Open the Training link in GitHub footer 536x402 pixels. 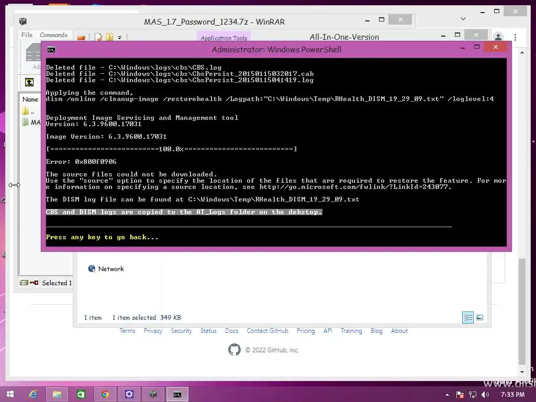pyautogui.click(x=351, y=331)
